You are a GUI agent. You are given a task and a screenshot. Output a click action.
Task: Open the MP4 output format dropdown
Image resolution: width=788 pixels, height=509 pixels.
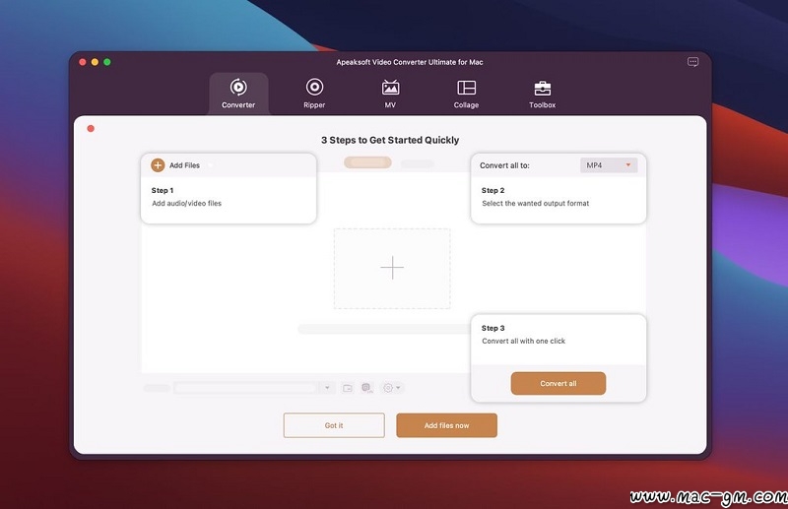click(609, 165)
